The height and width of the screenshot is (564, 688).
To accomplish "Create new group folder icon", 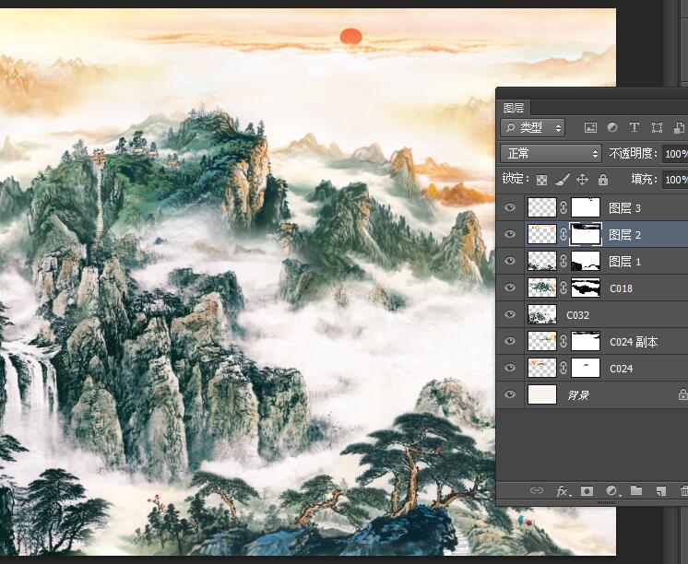I will (636, 490).
